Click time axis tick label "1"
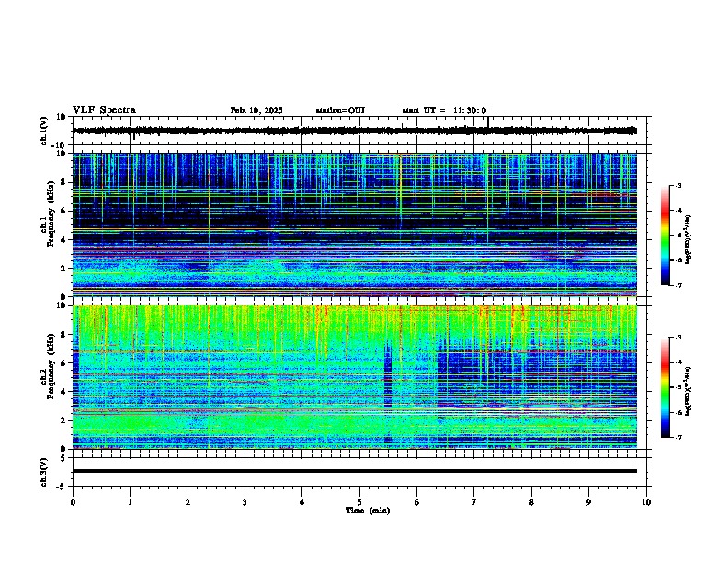 tap(130, 502)
